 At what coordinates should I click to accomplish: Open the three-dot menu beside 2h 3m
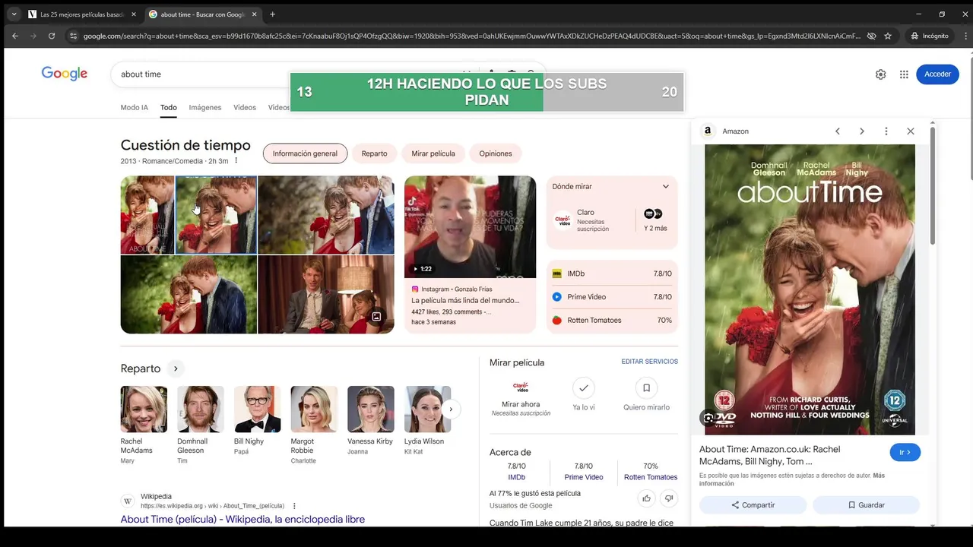[236, 161]
